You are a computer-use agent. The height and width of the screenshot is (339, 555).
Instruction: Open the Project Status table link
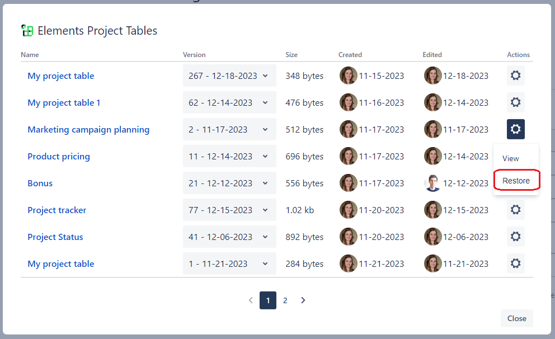(55, 237)
